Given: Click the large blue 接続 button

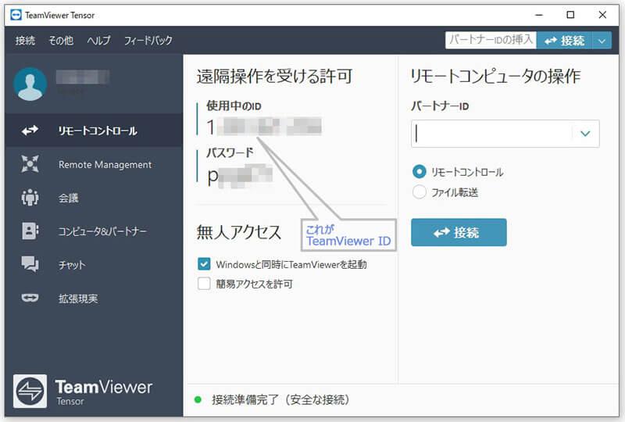Looking at the screenshot, I should coord(459,232).
